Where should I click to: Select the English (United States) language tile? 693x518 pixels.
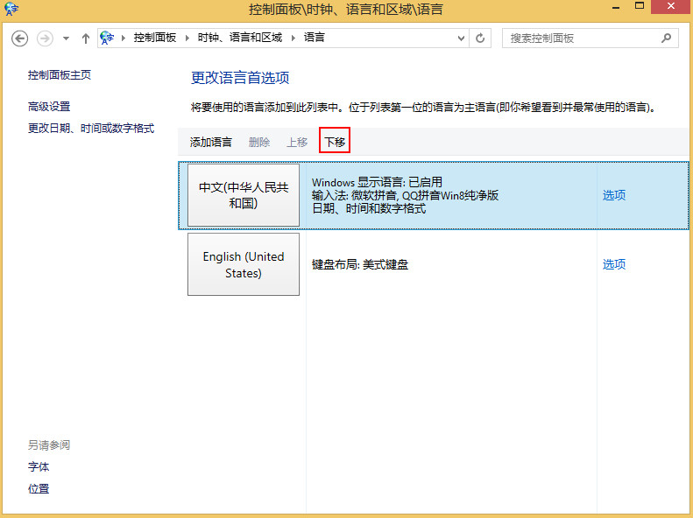point(244,264)
